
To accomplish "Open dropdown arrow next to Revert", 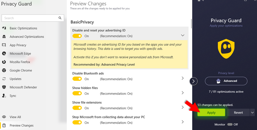I will pyautogui.click(x=252, y=113).
